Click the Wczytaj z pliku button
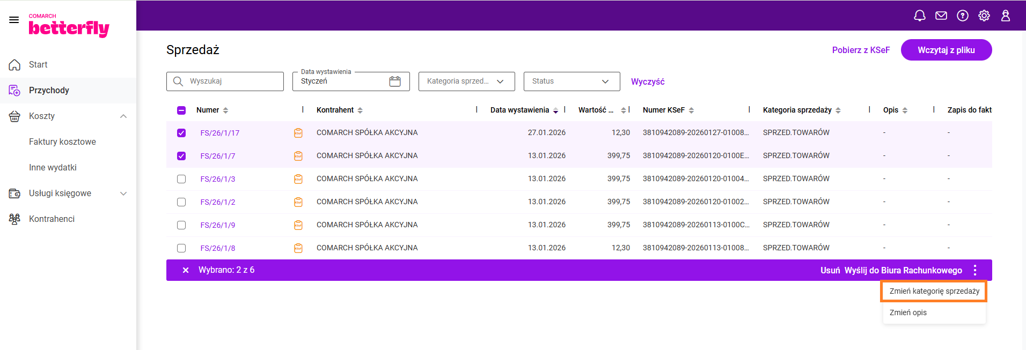1026x350 pixels. (946, 50)
